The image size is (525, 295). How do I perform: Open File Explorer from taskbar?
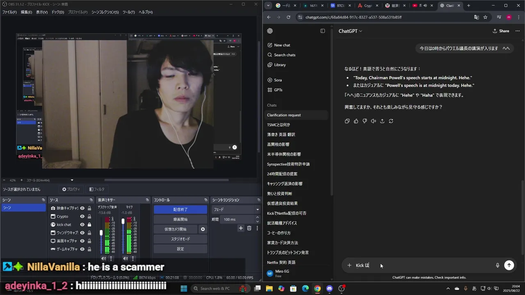click(x=269, y=288)
